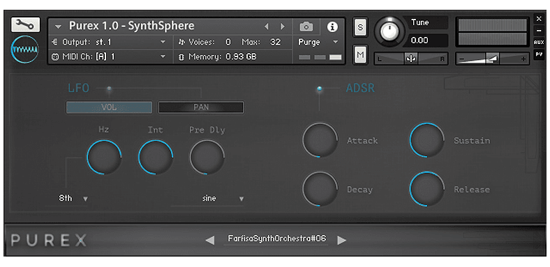Image resolution: width=550 pixels, height=267 pixels.
Task: Click the ADSR Sustain knob
Action: [427, 140]
